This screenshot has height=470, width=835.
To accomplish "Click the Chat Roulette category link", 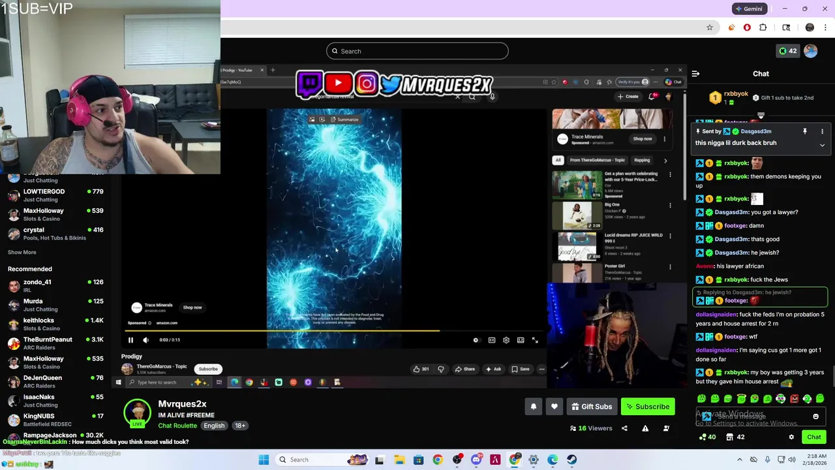I will pyautogui.click(x=177, y=426).
